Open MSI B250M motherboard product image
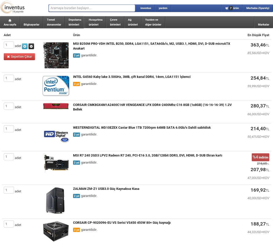Image resolution: width=273 pixels, height=248 pixels. [56, 55]
